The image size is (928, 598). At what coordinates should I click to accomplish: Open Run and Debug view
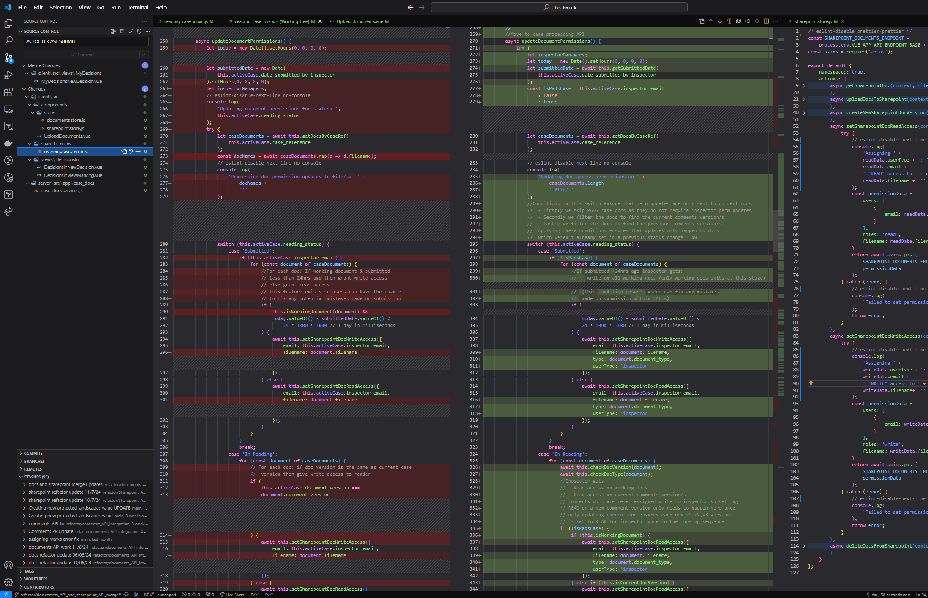pyautogui.click(x=8, y=75)
